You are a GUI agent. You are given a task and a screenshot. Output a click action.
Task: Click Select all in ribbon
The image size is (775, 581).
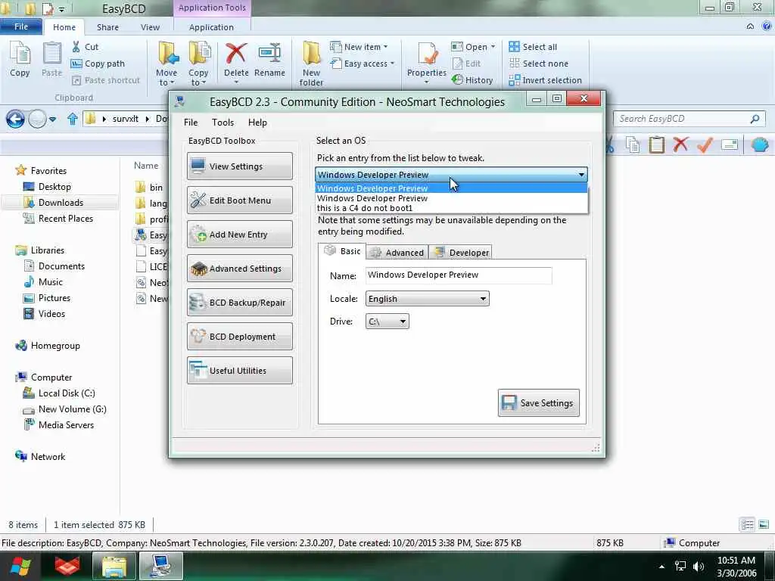533,47
